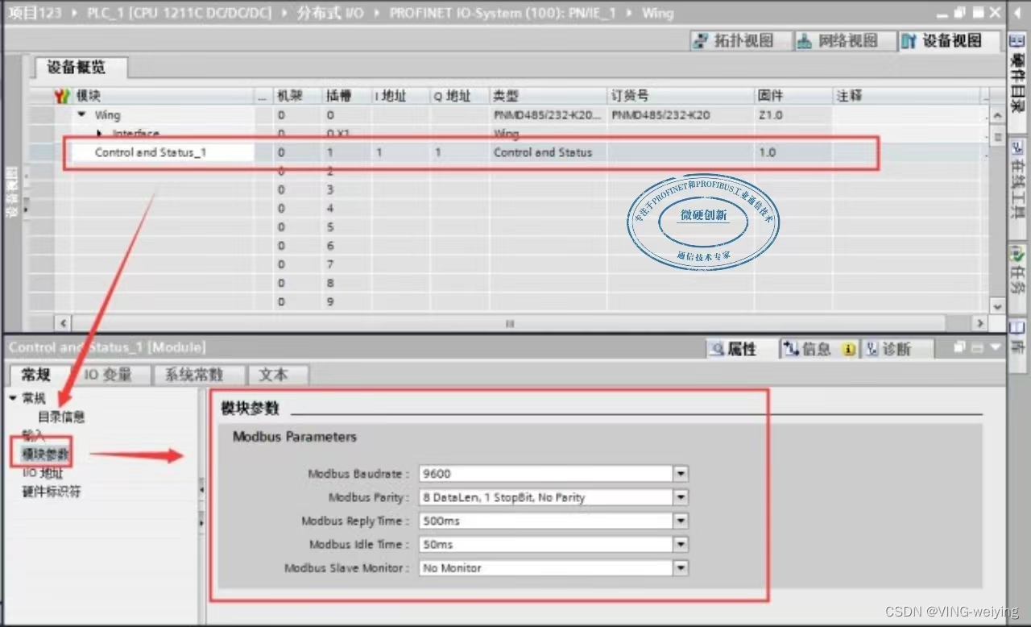Viewport: 1031px width, 627px height.
Task: Collapse the Wing device tree node
Action: point(82,115)
